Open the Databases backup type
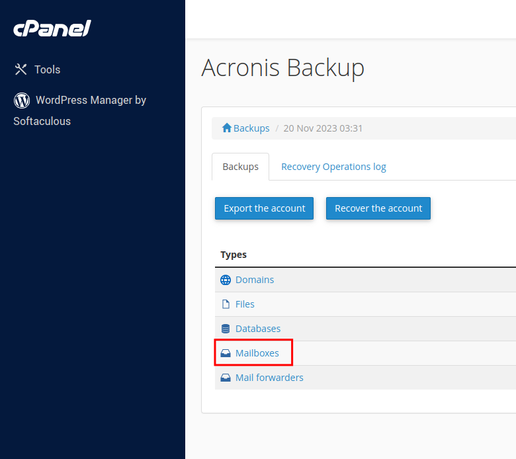 click(258, 329)
